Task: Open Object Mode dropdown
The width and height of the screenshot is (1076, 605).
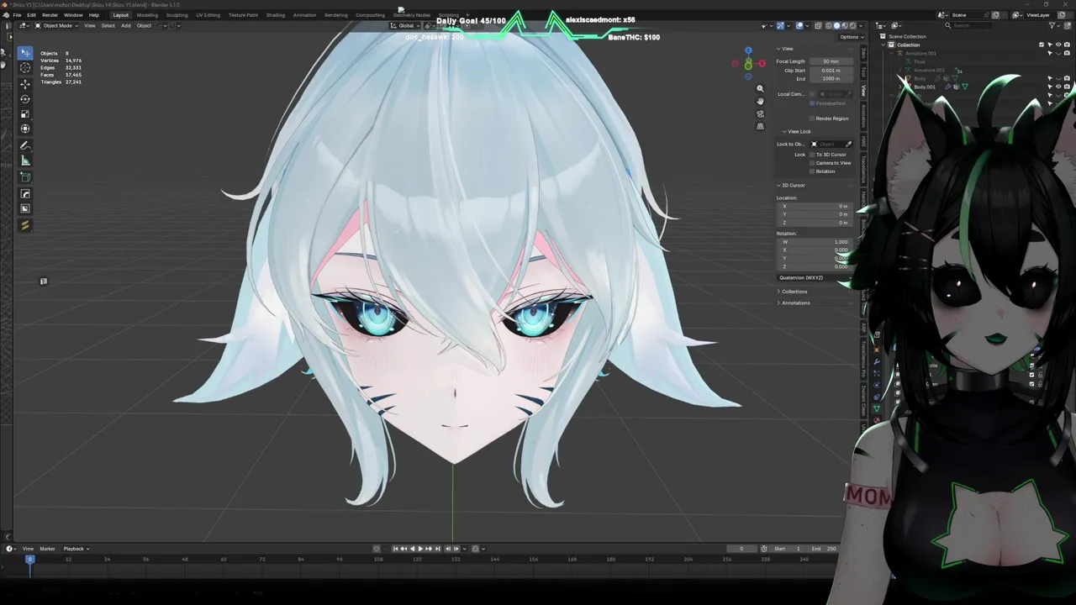Action: coord(57,25)
